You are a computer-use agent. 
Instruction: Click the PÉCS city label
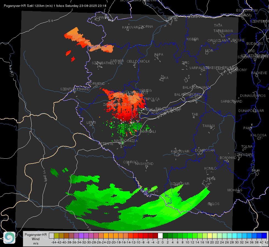point(211,179)
